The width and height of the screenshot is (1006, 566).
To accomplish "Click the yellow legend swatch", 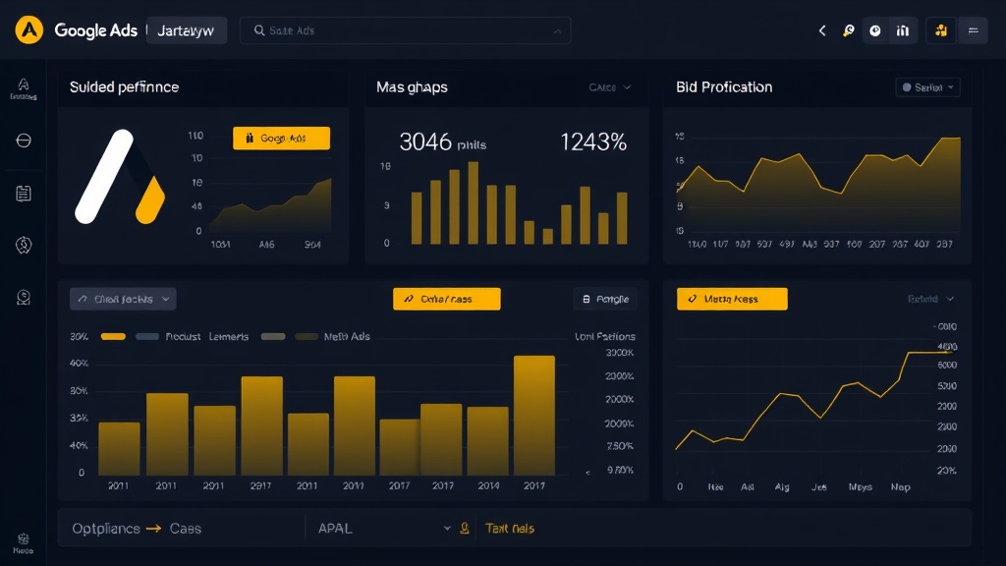I will [113, 336].
